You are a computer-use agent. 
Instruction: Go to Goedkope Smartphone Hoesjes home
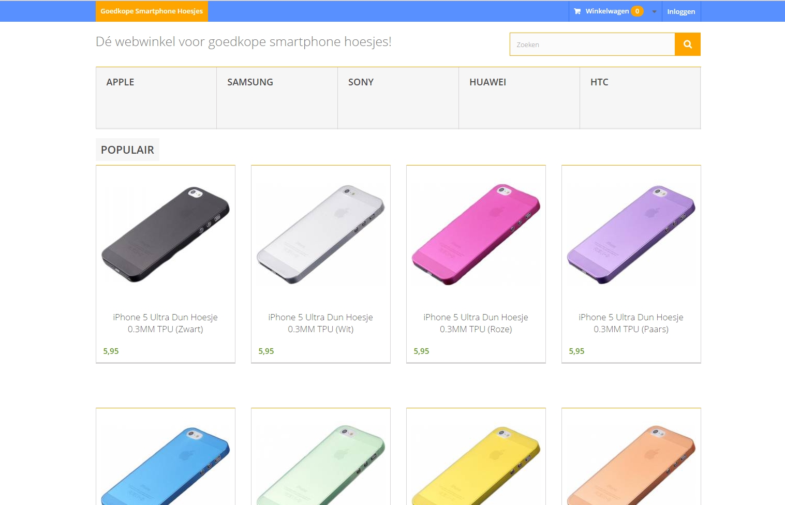(152, 11)
